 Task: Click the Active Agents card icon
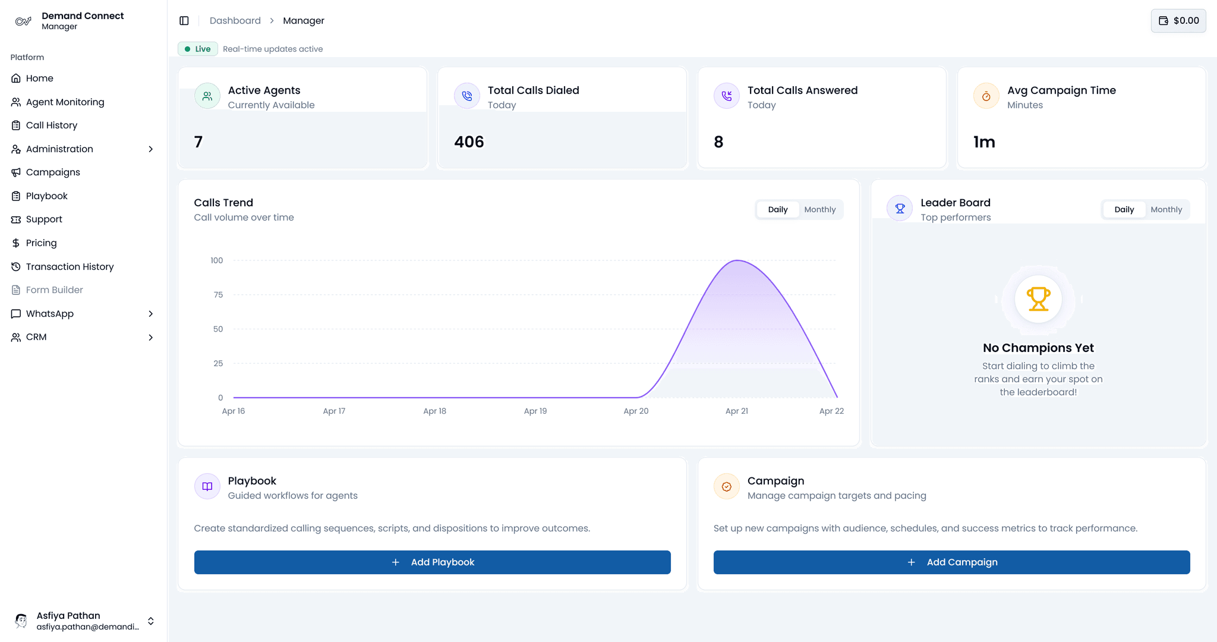[x=207, y=96]
